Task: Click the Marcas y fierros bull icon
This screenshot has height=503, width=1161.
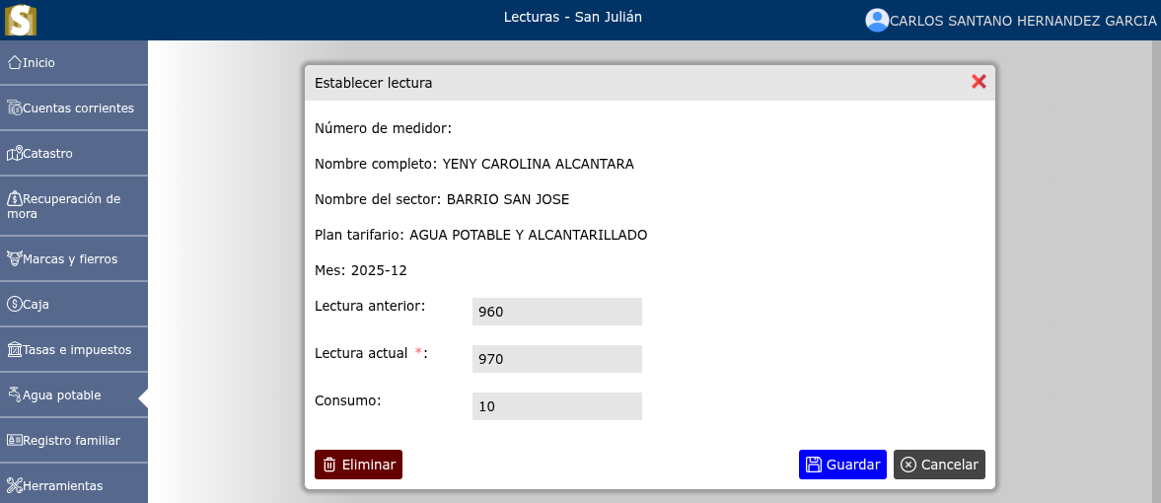Action: (x=14, y=259)
